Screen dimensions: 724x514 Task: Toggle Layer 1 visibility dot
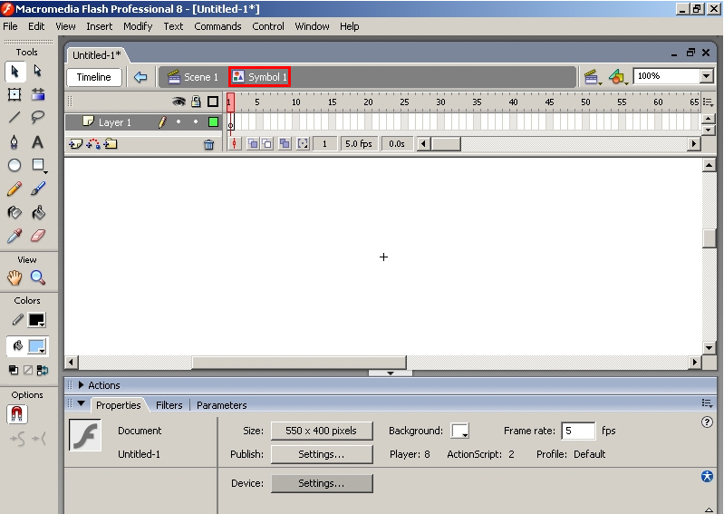pyautogui.click(x=179, y=121)
